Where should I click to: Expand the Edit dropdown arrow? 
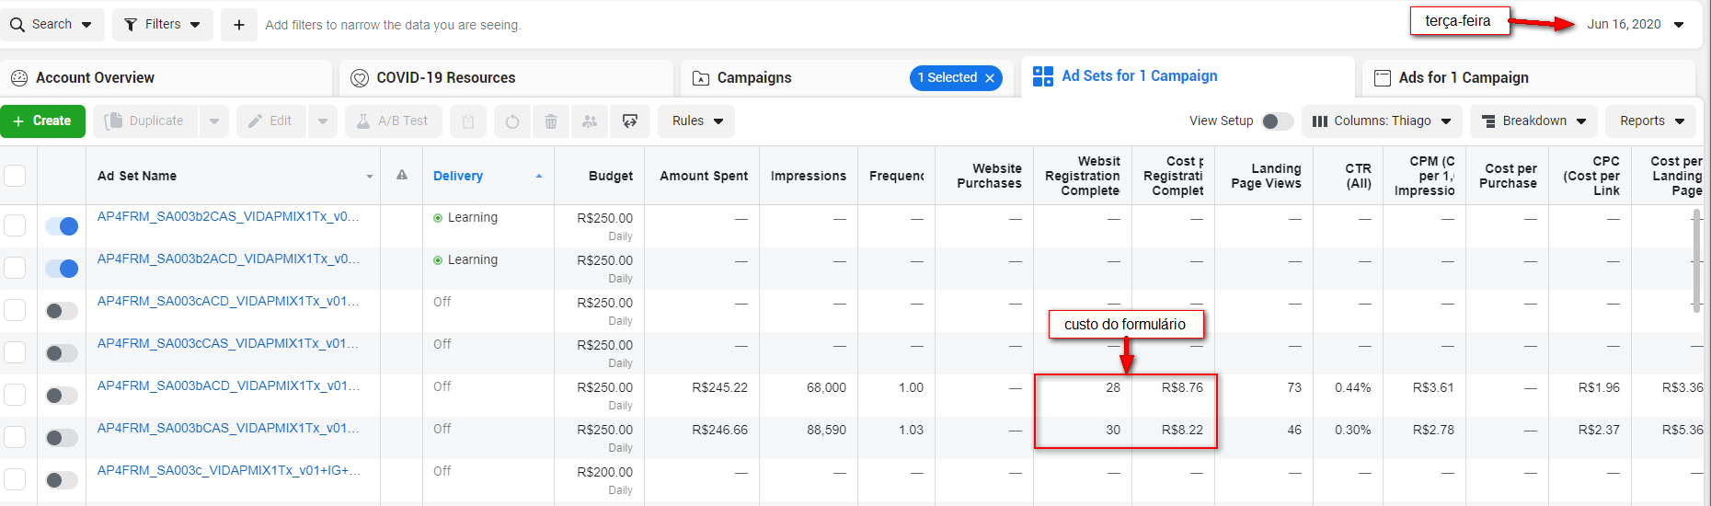click(x=323, y=121)
